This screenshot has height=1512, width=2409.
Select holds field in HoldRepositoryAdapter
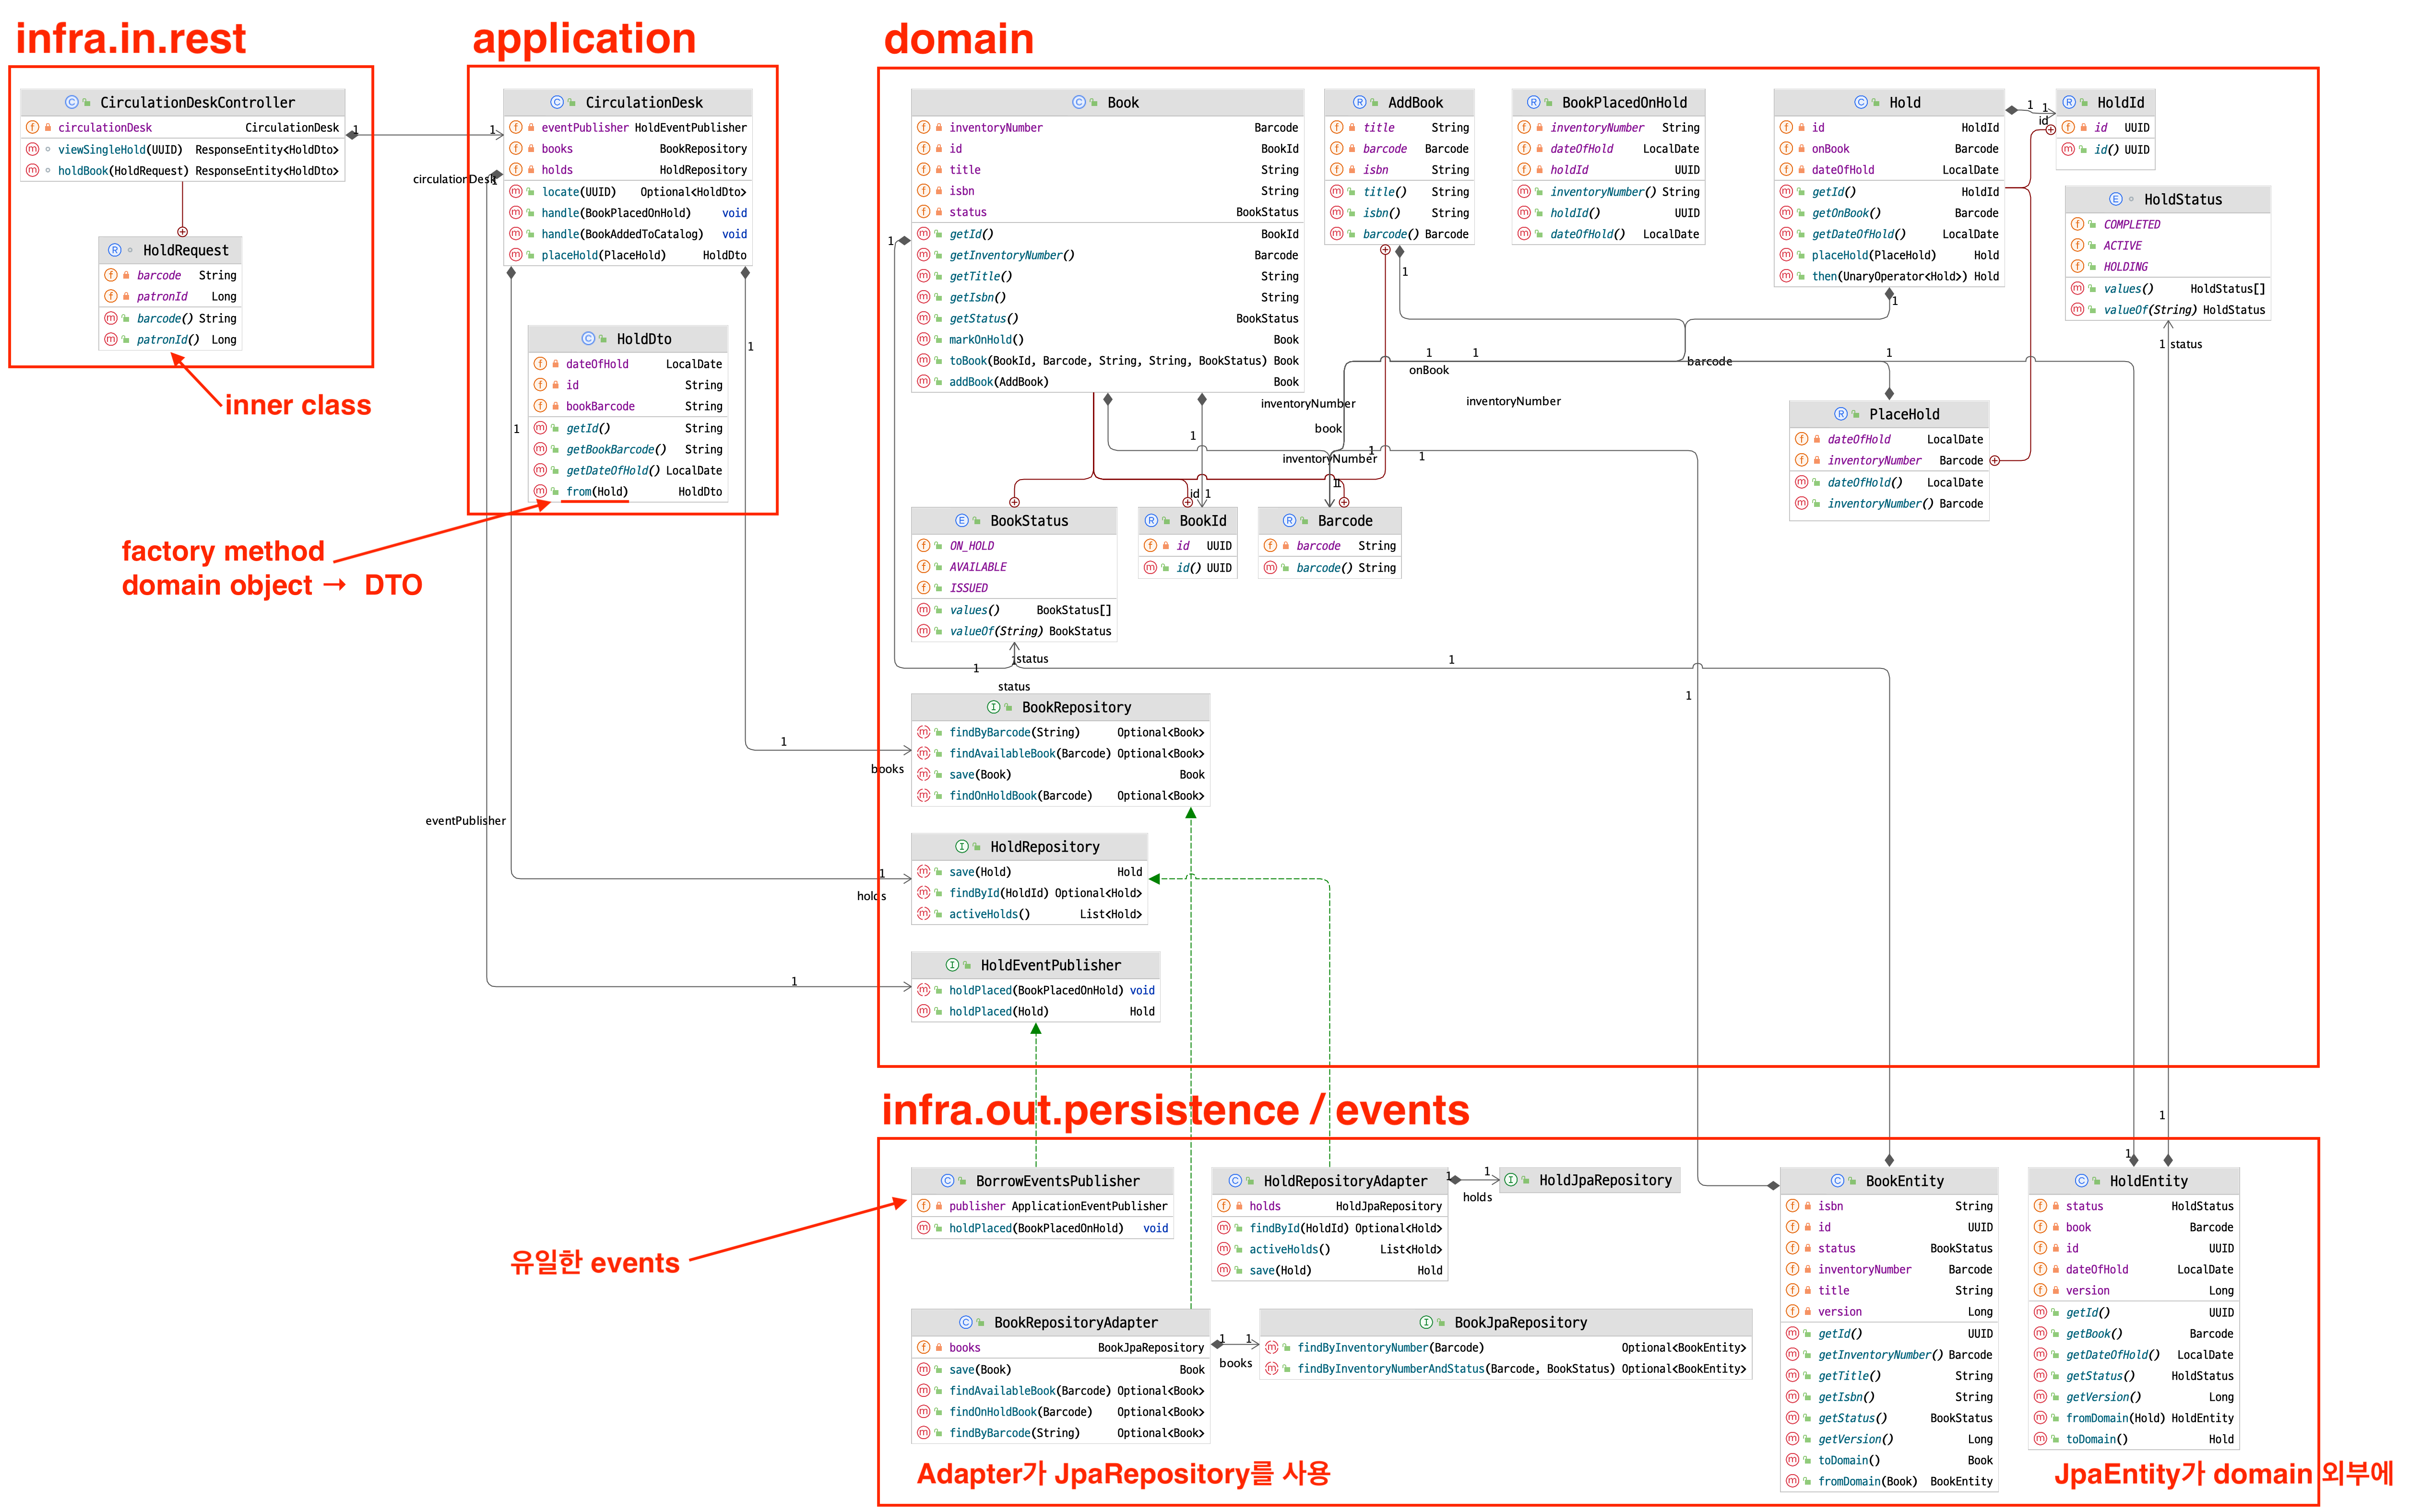pyautogui.click(x=1329, y=1207)
